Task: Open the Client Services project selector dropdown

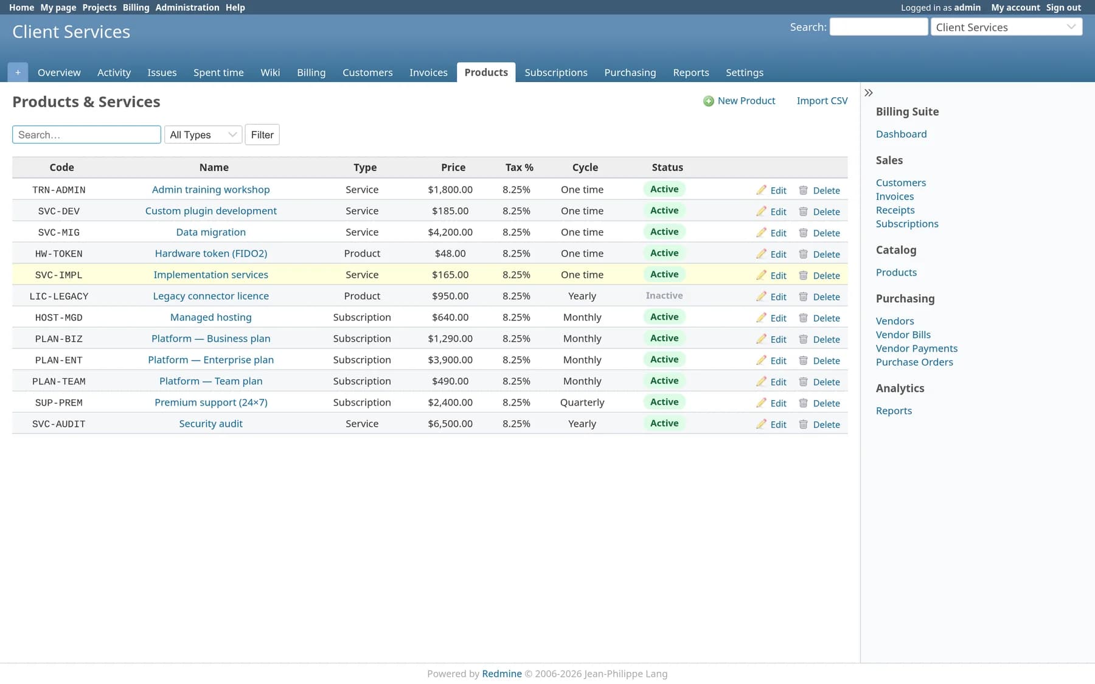Action: [x=1006, y=27]
